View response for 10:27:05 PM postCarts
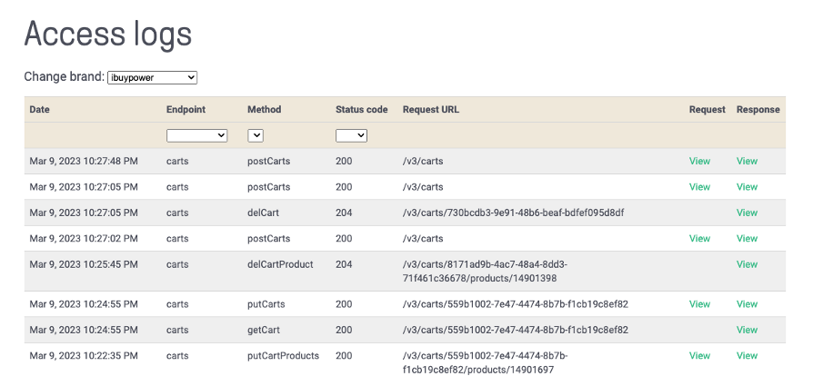Image resolution: width=823 pixels, height=376 pixels. (747, 187)
